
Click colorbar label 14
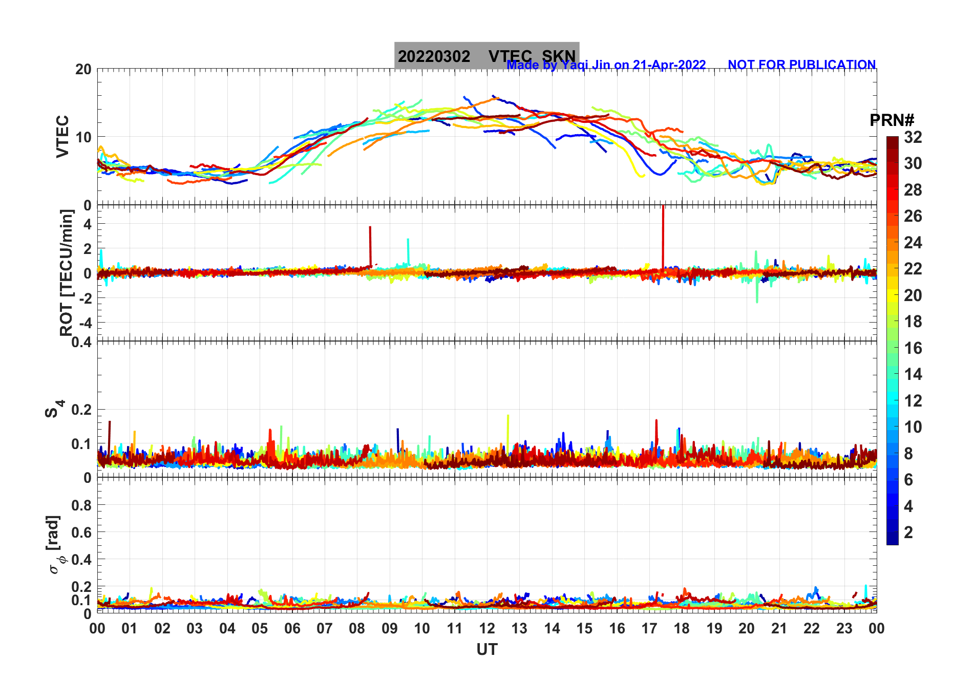[x=913, y=374]
